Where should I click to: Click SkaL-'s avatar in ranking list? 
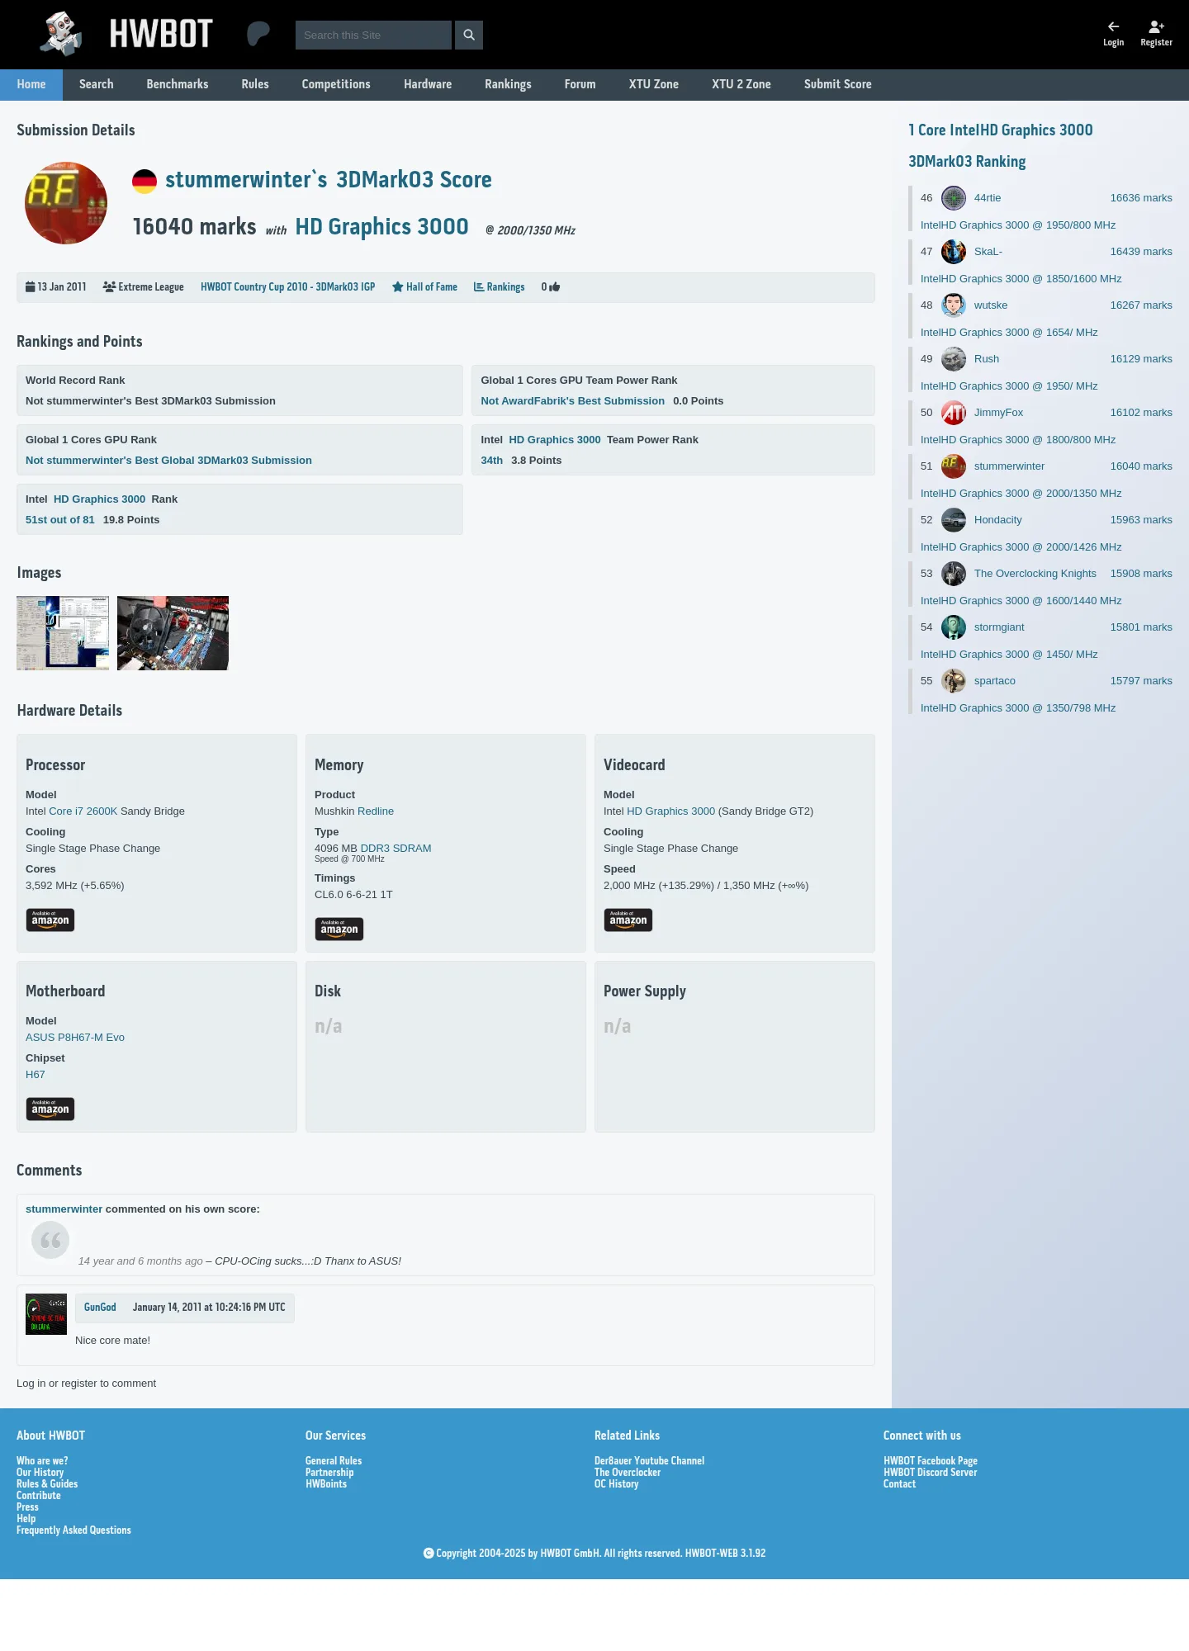[x=954, y=252]
